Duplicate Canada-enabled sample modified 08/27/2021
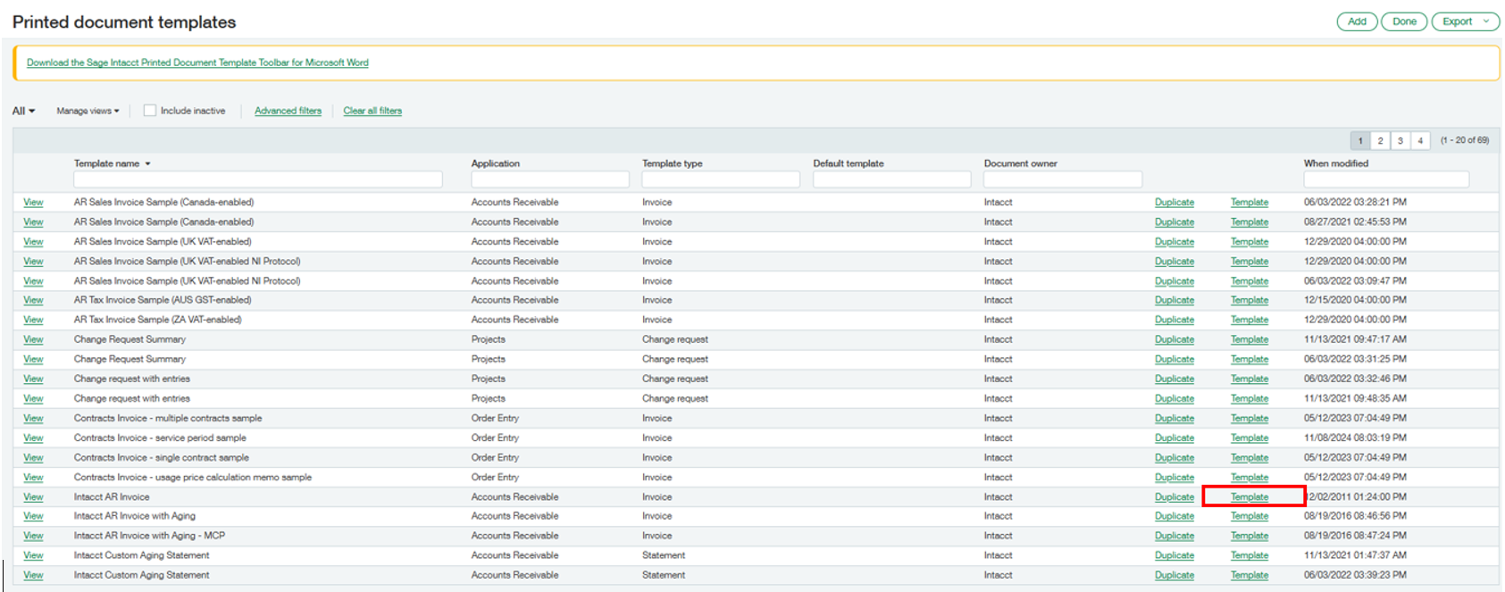This screenshot has height=592, width=1505. (x=1174, y=222)
